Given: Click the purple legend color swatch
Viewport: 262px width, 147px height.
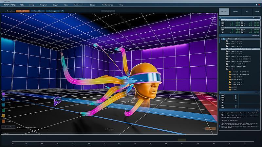Looking at the screenshot, I should (x=3, y=94).
